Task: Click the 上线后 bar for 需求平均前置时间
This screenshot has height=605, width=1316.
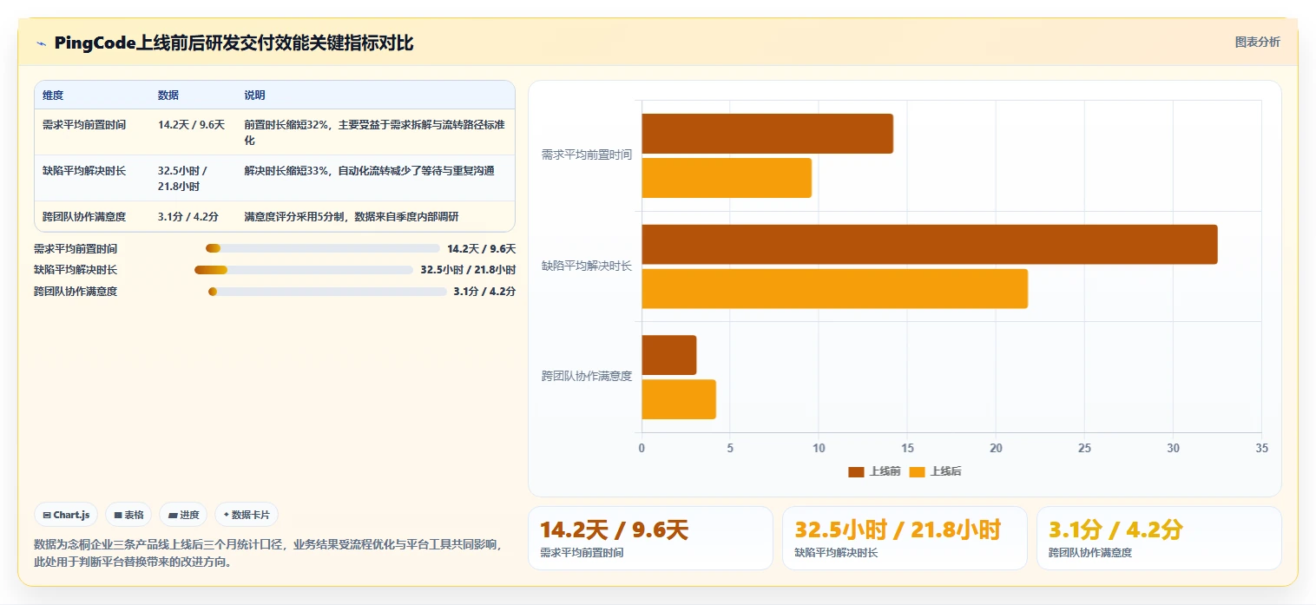Action: [x=727, y=177]
